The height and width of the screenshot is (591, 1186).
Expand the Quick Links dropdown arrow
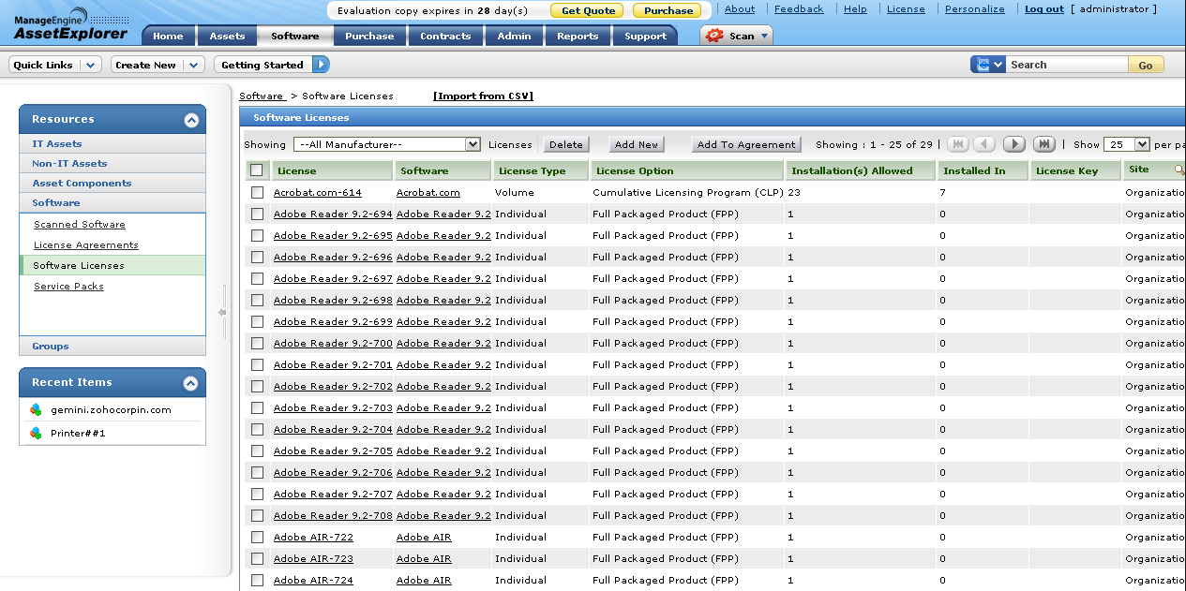pos(91,65)
